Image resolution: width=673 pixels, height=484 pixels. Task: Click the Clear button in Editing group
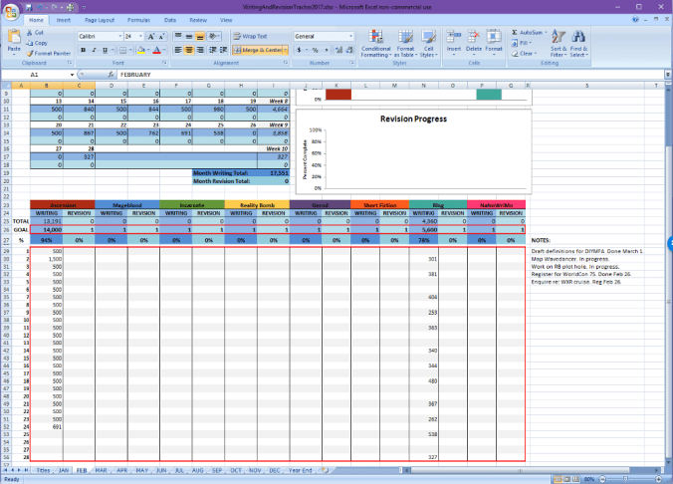(528, 54)
